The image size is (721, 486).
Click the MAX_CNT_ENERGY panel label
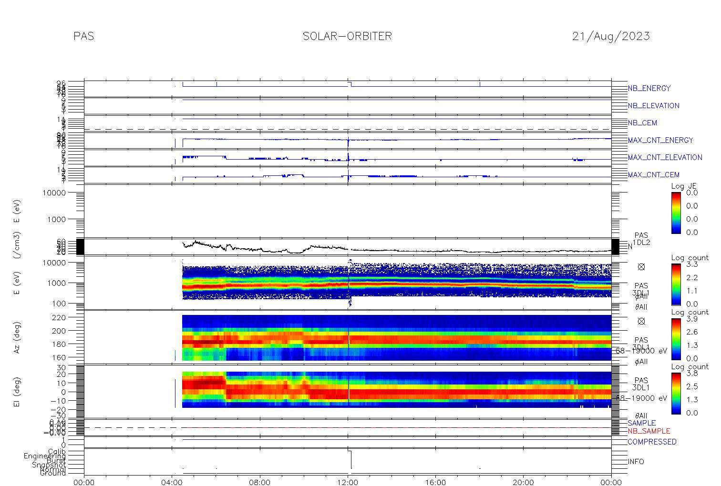660,140
